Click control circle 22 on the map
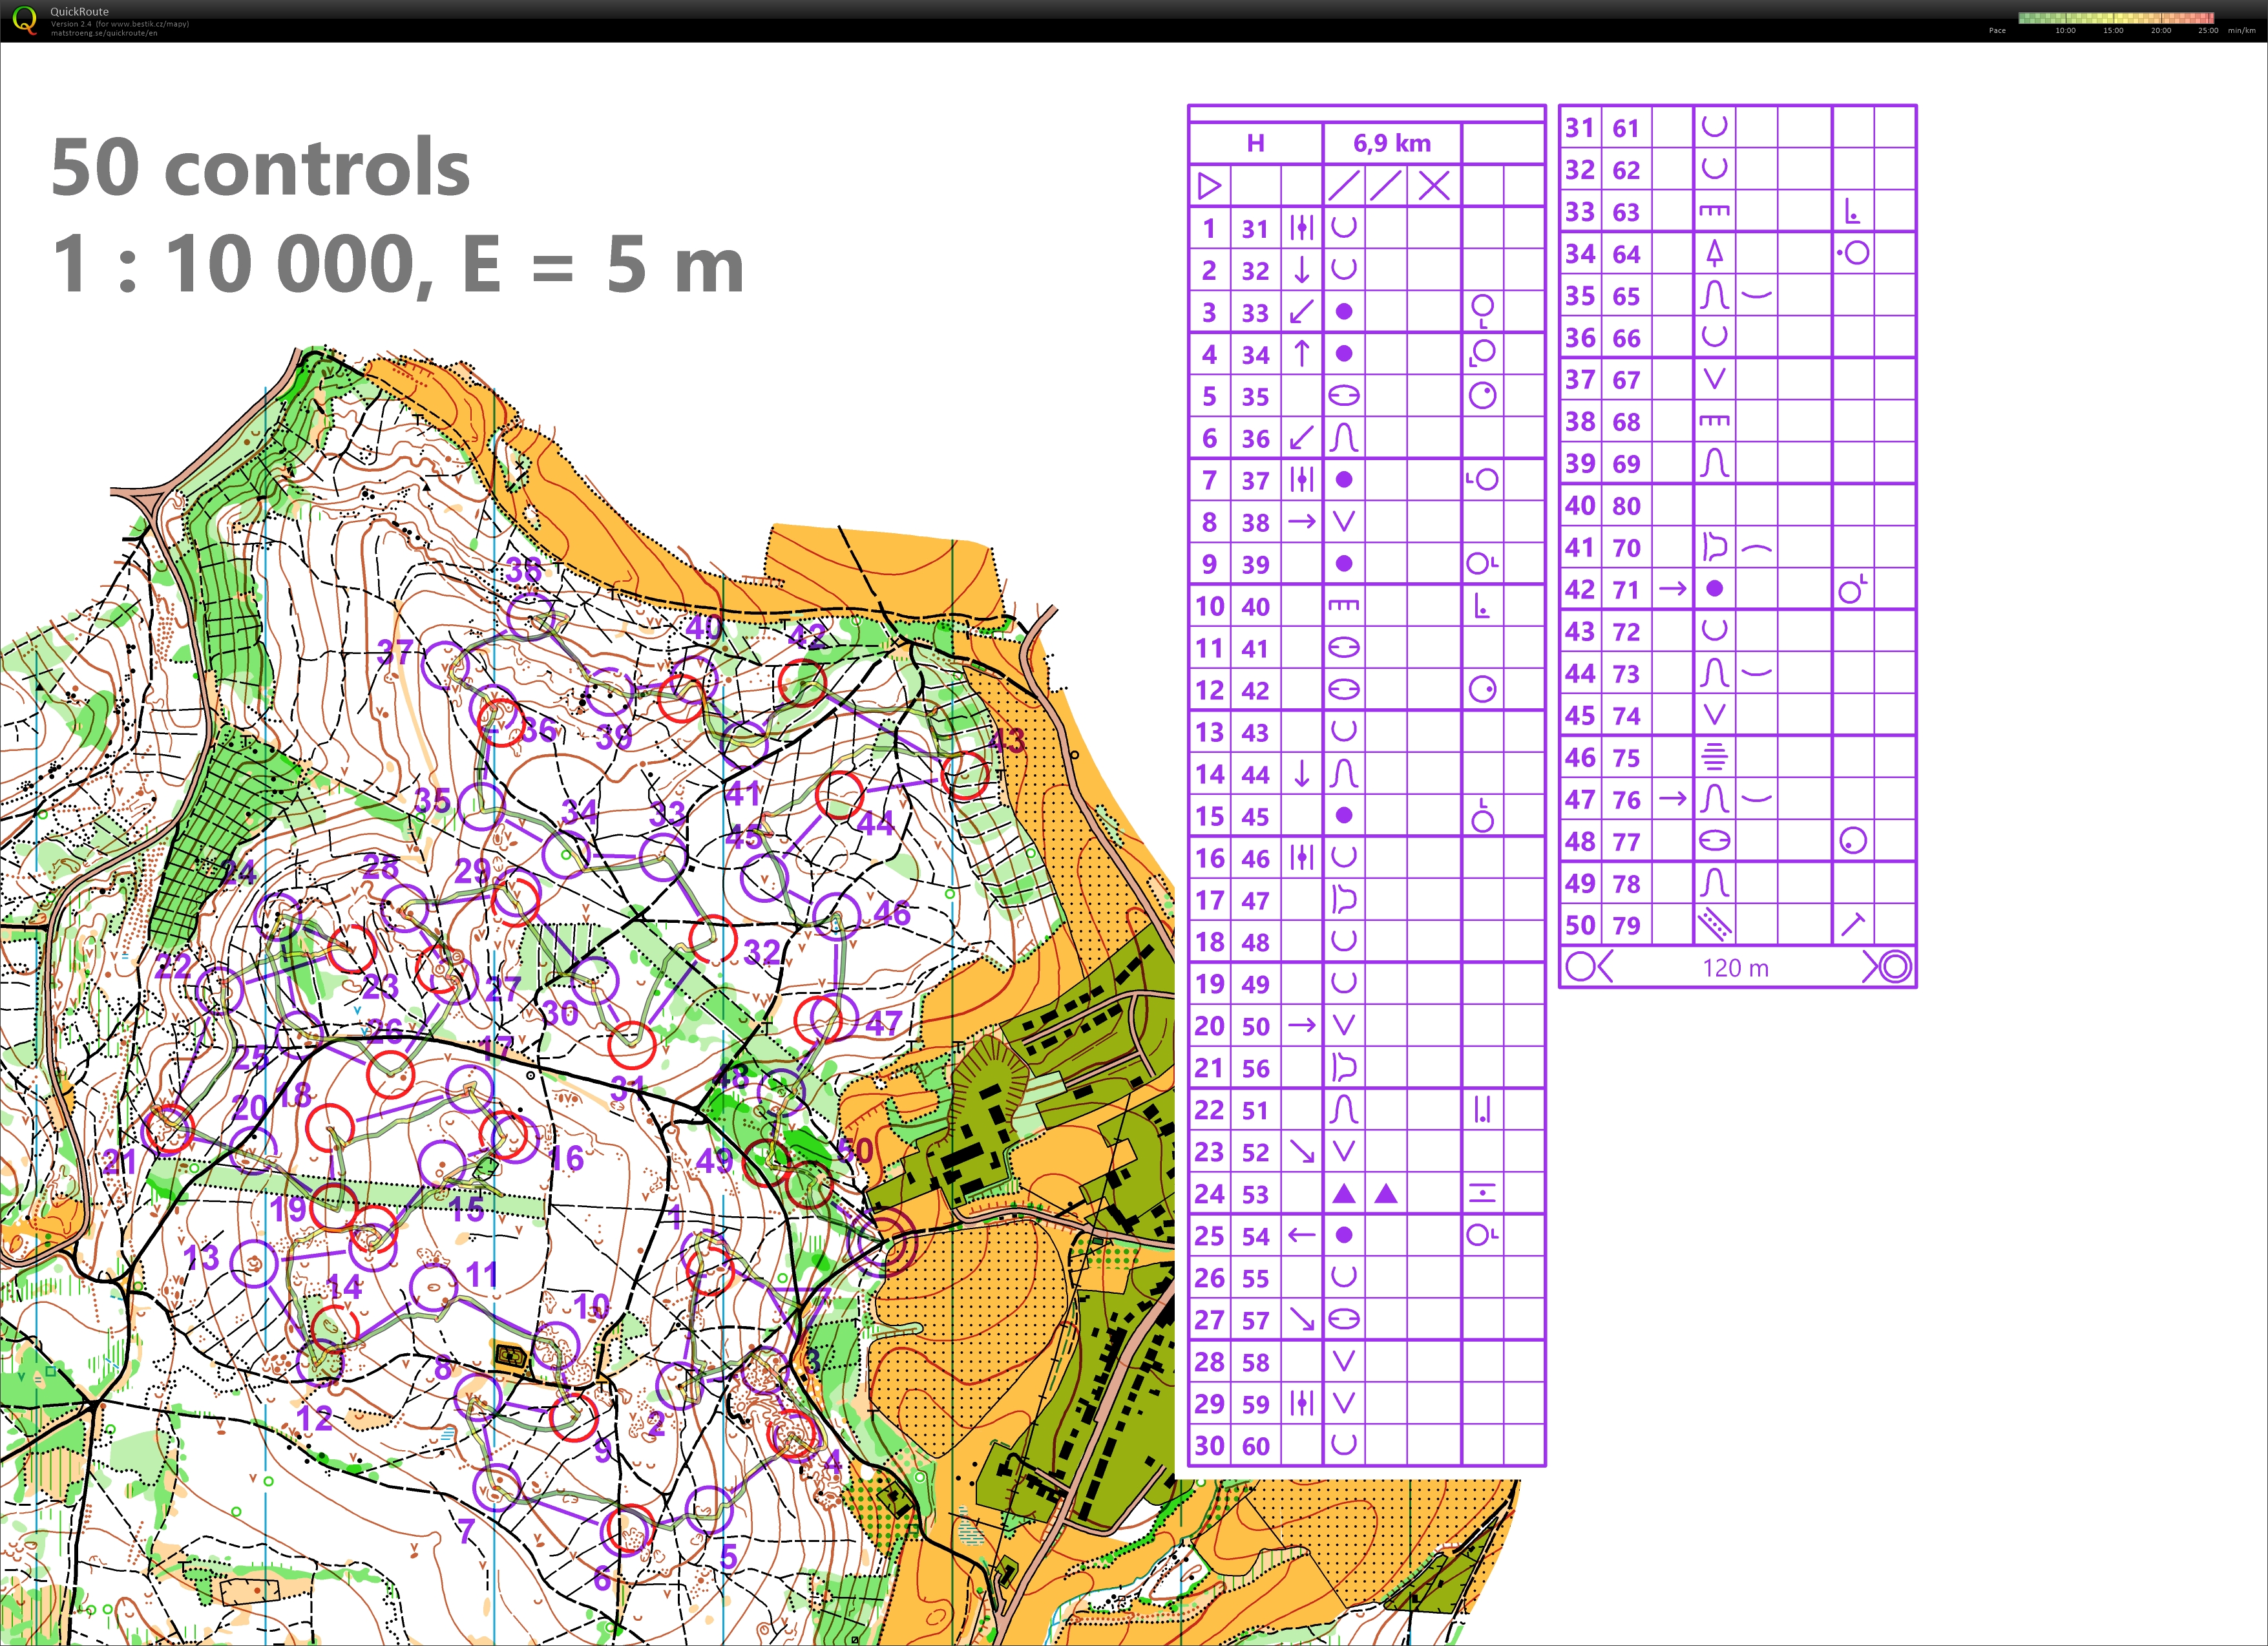Screen dimensions: 2268x1646 tap(219, 990)
